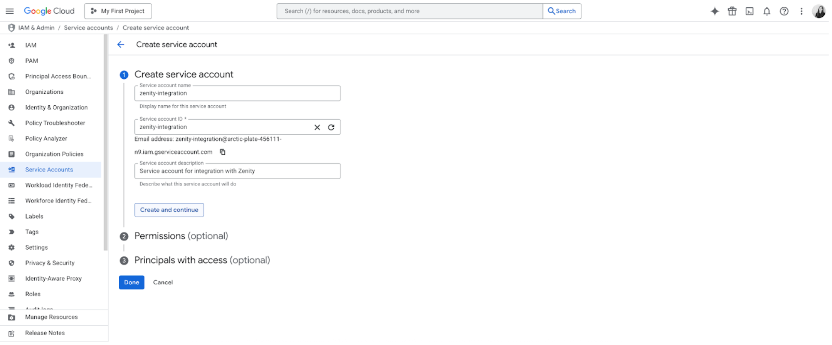Open the gift free trial icon
Screen dimensions: 832x345
(x=732, y=12)
